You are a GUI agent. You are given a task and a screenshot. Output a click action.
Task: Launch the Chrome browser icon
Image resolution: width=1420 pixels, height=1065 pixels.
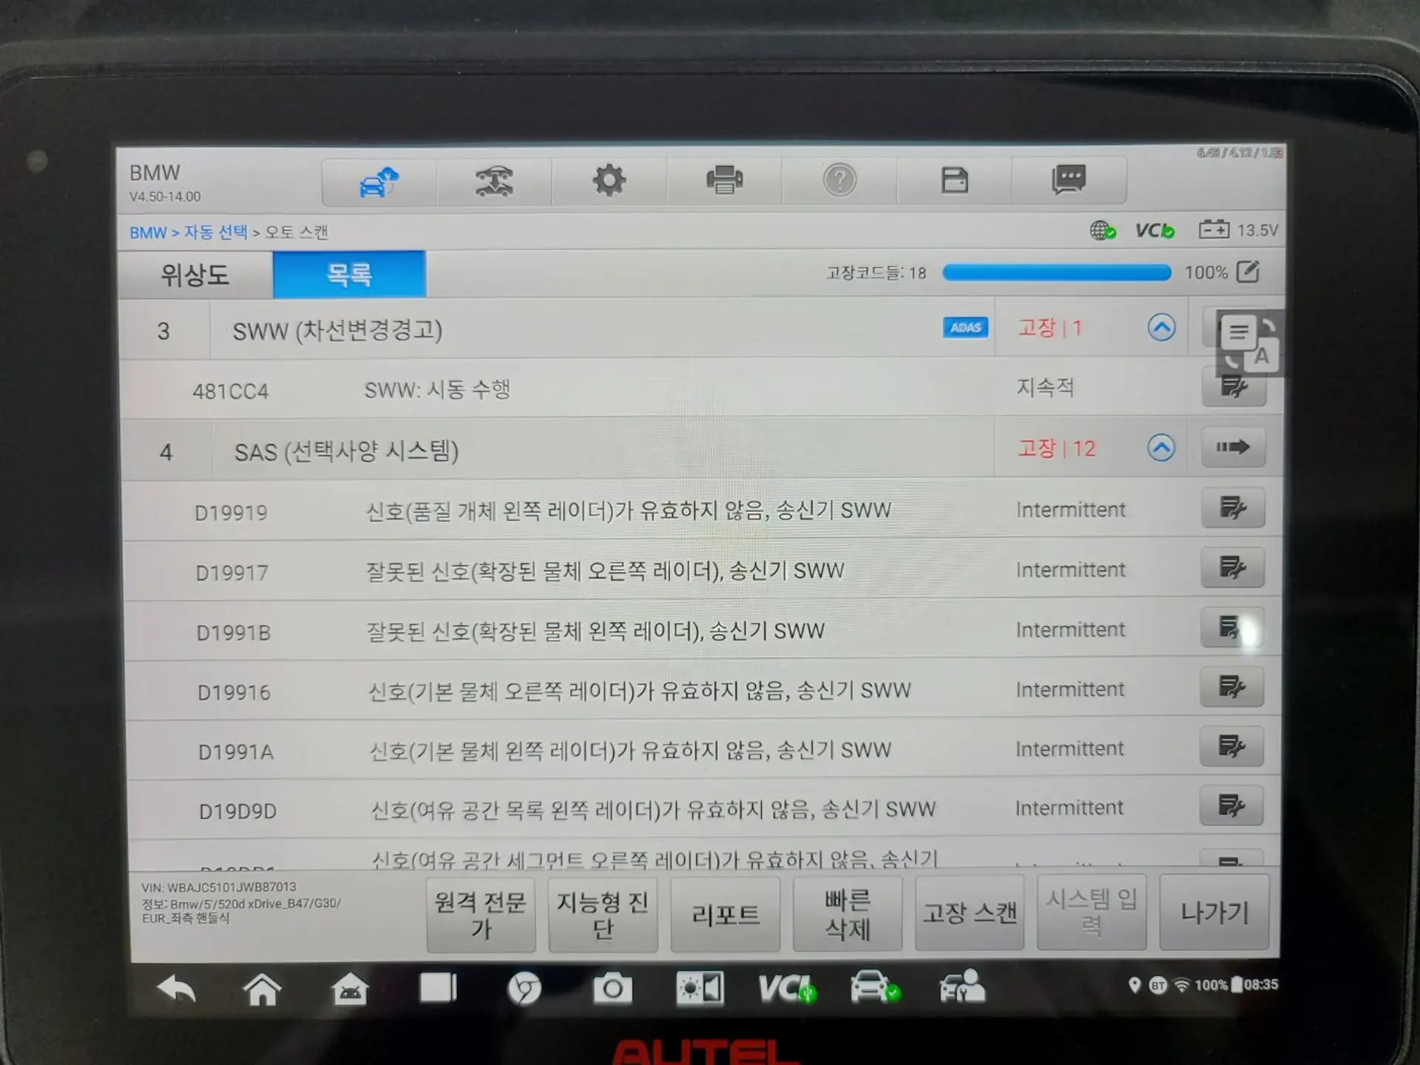[524, 988]
